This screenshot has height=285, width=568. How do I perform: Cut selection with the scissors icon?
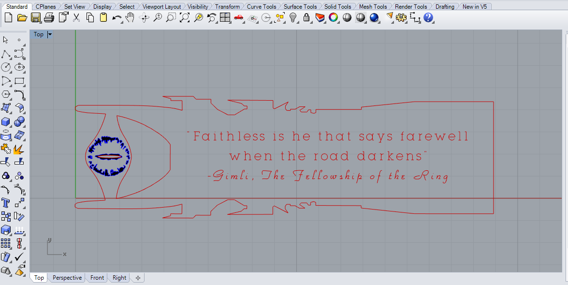point(76,17)
